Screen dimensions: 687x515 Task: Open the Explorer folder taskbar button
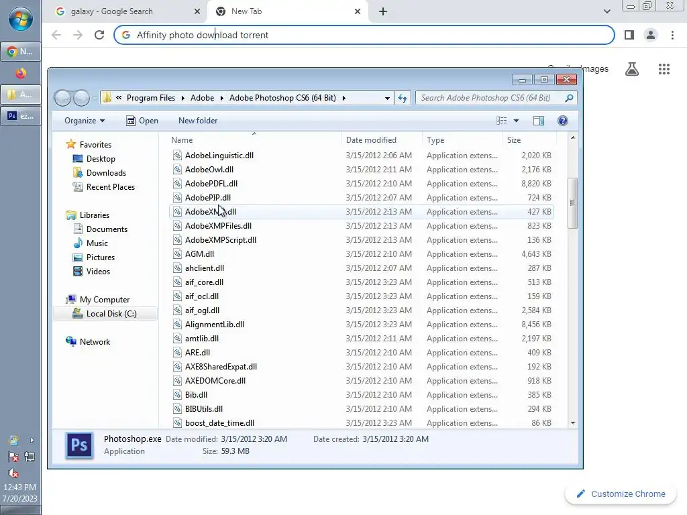pyautogui.click(x=21, y=94)
